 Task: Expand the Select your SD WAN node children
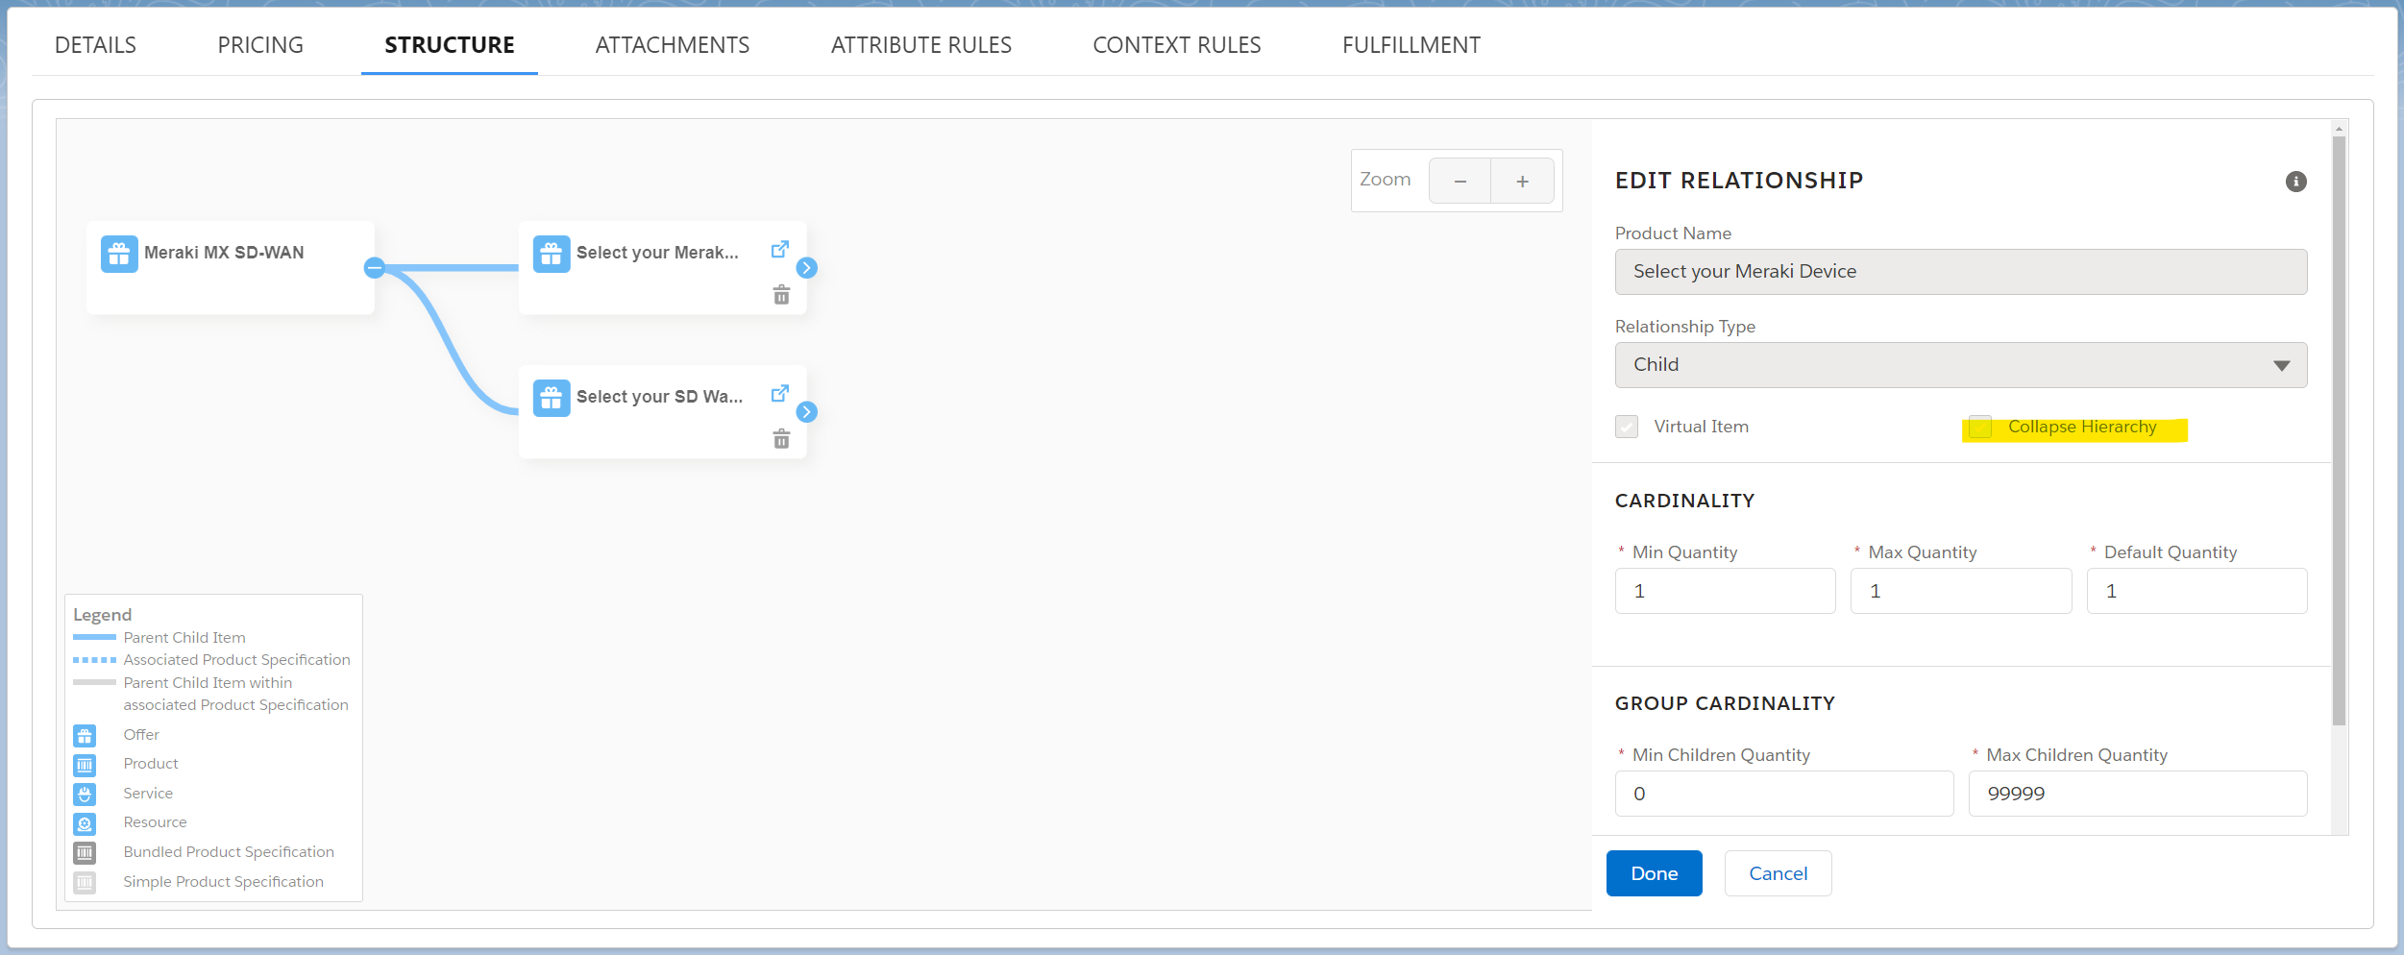coord(807,412)
